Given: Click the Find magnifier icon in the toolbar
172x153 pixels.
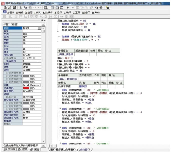Looking at the screenshot, I should pyautogui.click(x=46, y=8).
